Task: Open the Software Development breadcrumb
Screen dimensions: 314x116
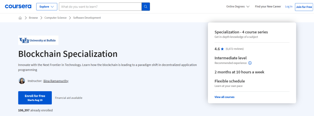Action: coord(87,18)
